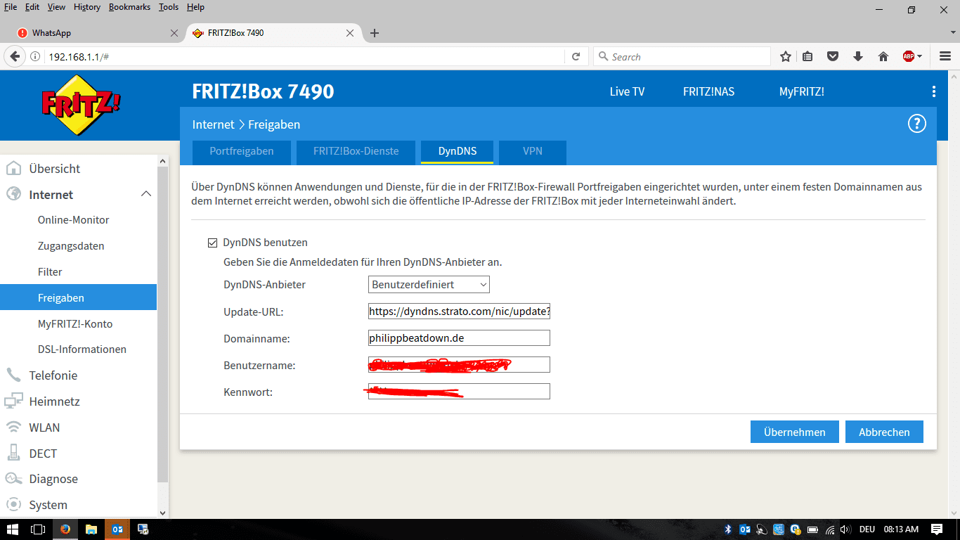This screenshot has width=960, height=540.
Task: Click the DEU input language indicator
Action: click(867, 529)
